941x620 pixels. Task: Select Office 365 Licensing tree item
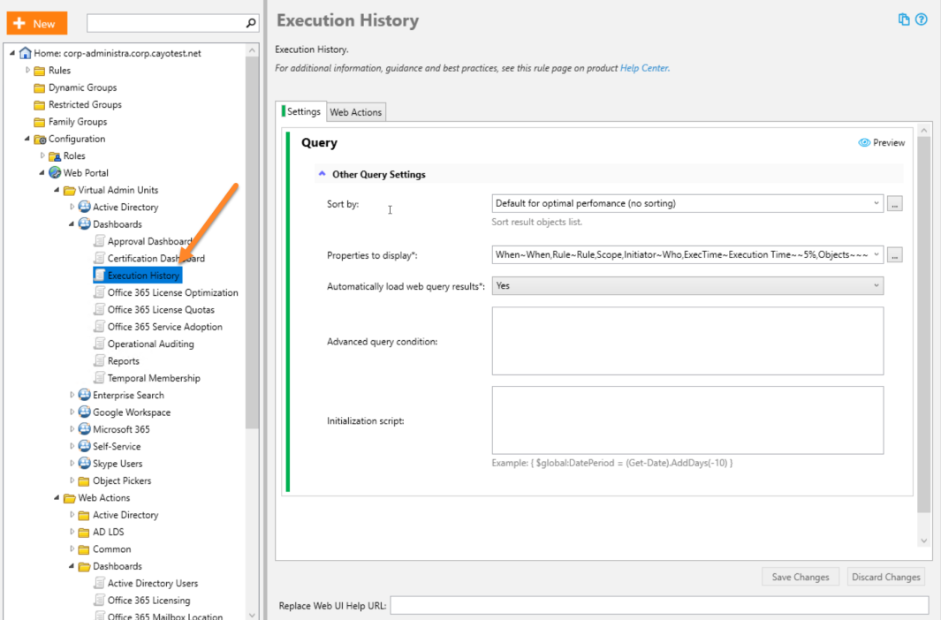point(148,601)
